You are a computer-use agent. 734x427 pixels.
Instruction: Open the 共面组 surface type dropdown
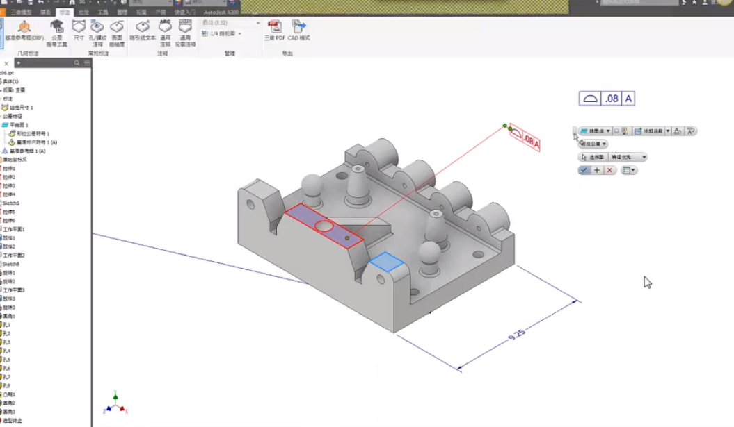click(x=595, y=131)
